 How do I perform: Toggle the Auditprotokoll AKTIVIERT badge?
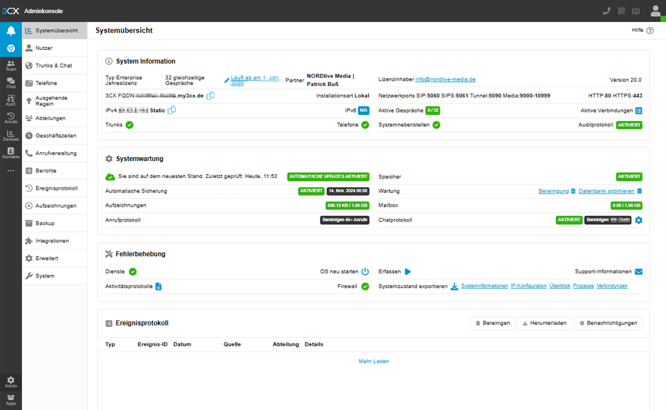coord(629,125)
